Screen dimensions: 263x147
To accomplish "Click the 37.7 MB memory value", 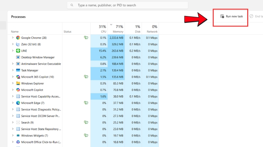I will click(118, 103).
